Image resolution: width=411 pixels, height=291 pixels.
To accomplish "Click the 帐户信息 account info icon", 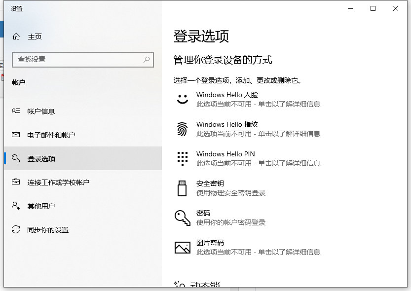I will point(16,111).
